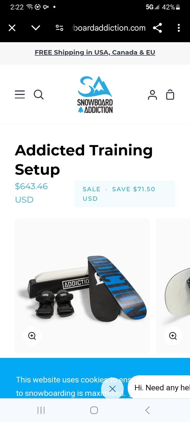Screen dimensions: 190x422
Task: Open site settings icon beside URL
Action: 59,28
